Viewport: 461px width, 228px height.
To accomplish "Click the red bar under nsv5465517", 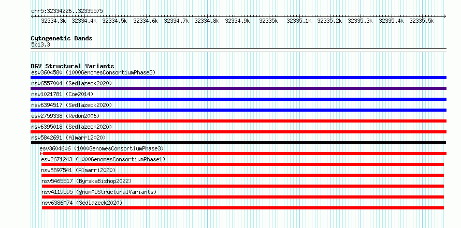I will (x=242, y=186).
